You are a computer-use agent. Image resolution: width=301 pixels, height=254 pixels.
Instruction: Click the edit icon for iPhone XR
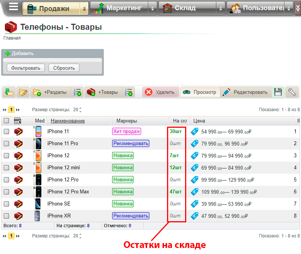coord(18,216)
